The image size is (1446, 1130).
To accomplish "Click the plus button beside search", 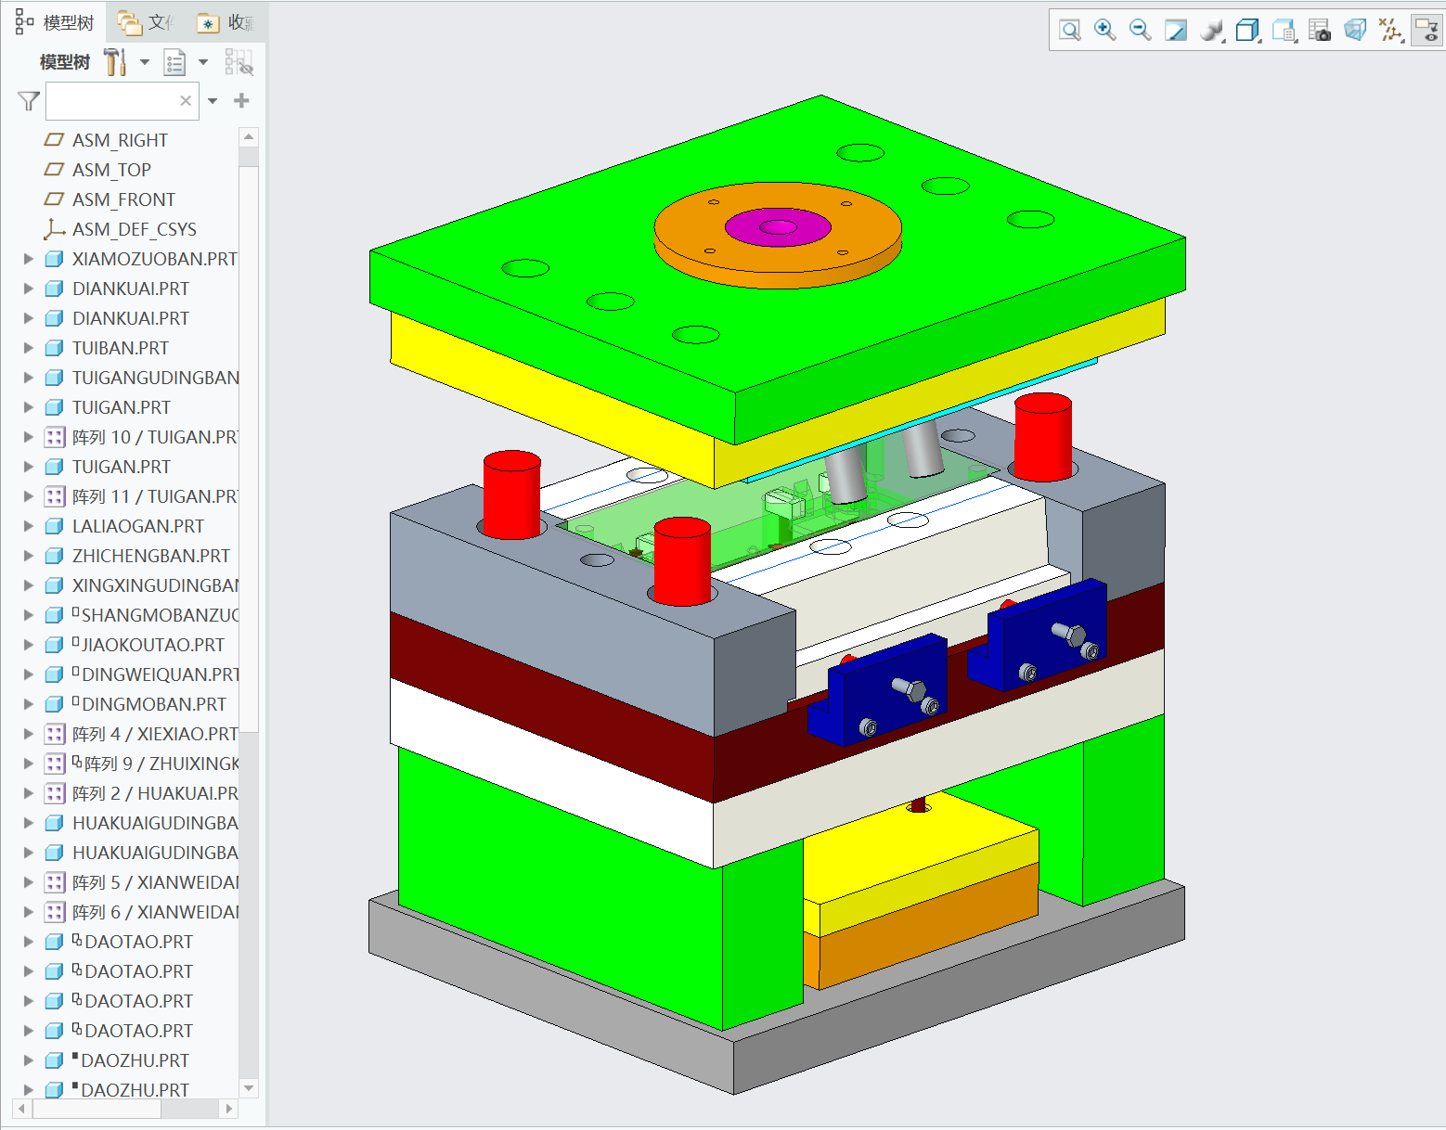I will (241, 100).
